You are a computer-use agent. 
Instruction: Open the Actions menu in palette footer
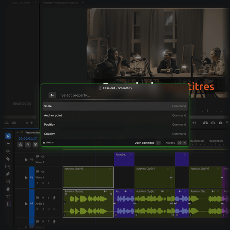pyautogui.click(x=170, y=143)
